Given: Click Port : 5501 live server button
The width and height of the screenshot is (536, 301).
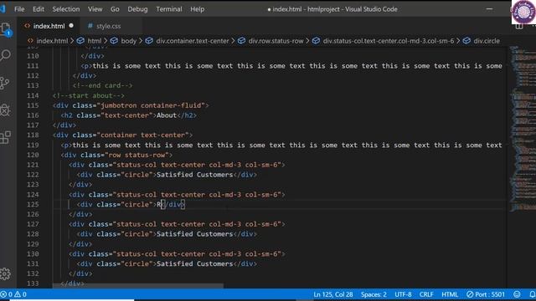Looking at the screenshot, I should pos(486,294).
